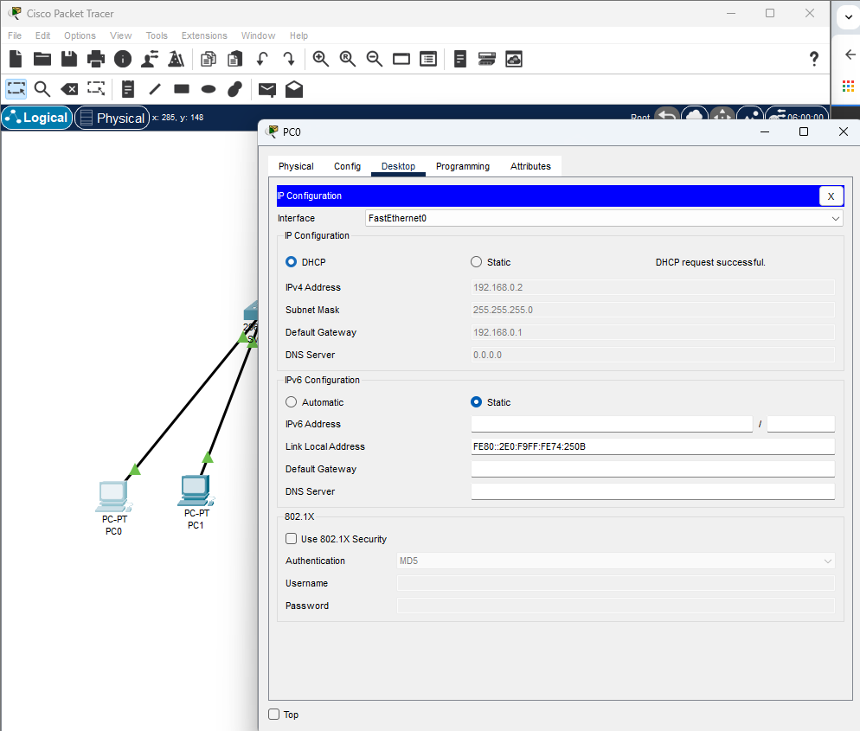
Task: Switch to the Physical workspace view
Action: (x=112, y=118)
